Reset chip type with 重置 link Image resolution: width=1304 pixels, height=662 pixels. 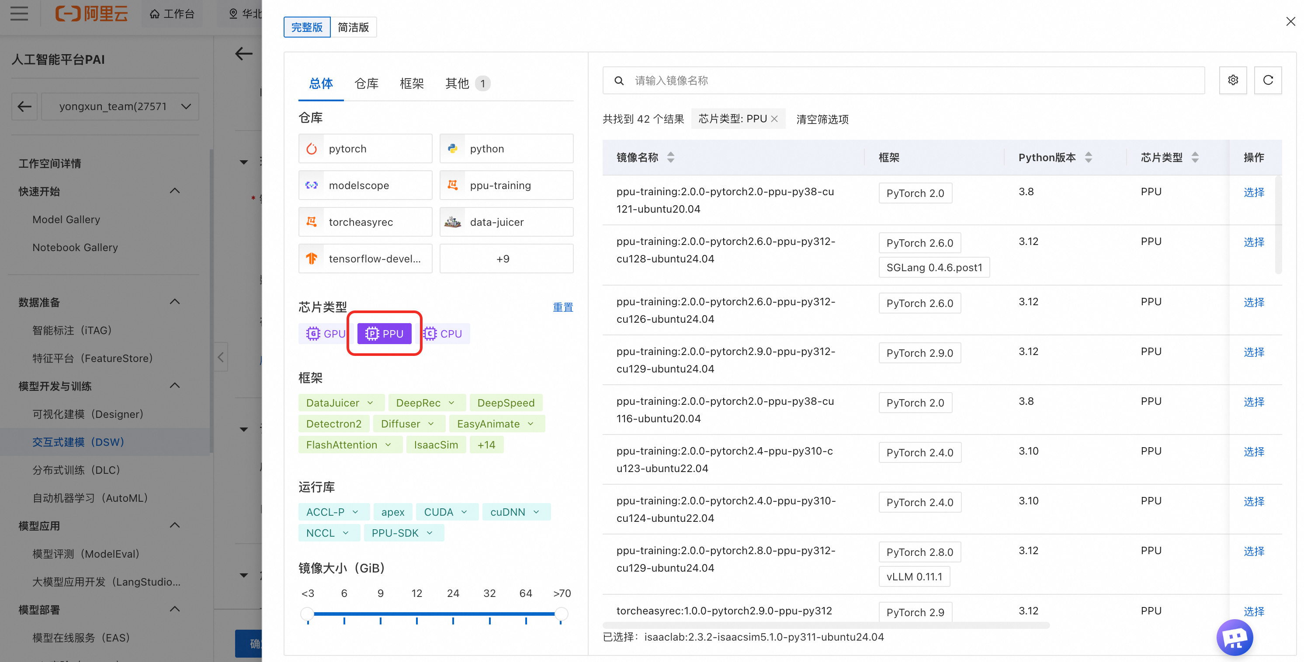562,307
